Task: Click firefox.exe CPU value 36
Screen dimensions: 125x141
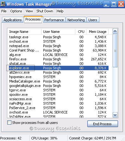Action: [x=81, y=59]
